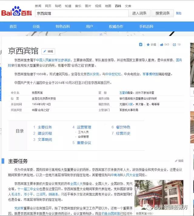Open the 贴吧 top navigation link
This screenshot has height=216, width=194.
58,6
